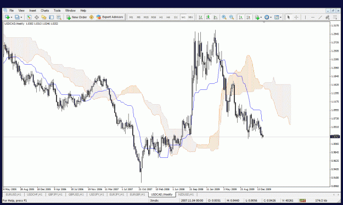Switch to M30 timeframe
This screenshot has height=205, width=343.
(x=153, y=17)
